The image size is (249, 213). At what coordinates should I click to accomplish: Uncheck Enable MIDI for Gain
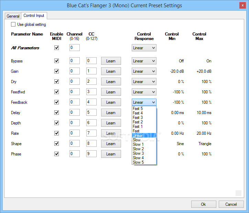tap(56, 71)
